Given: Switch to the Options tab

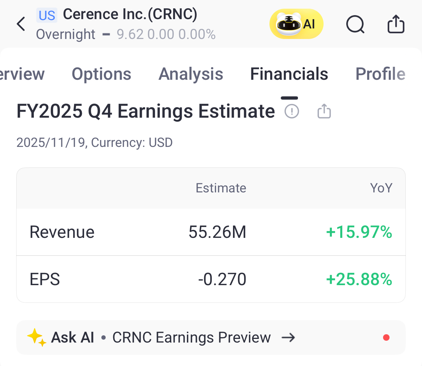Looking at the screenshot, I should [101, 74].
